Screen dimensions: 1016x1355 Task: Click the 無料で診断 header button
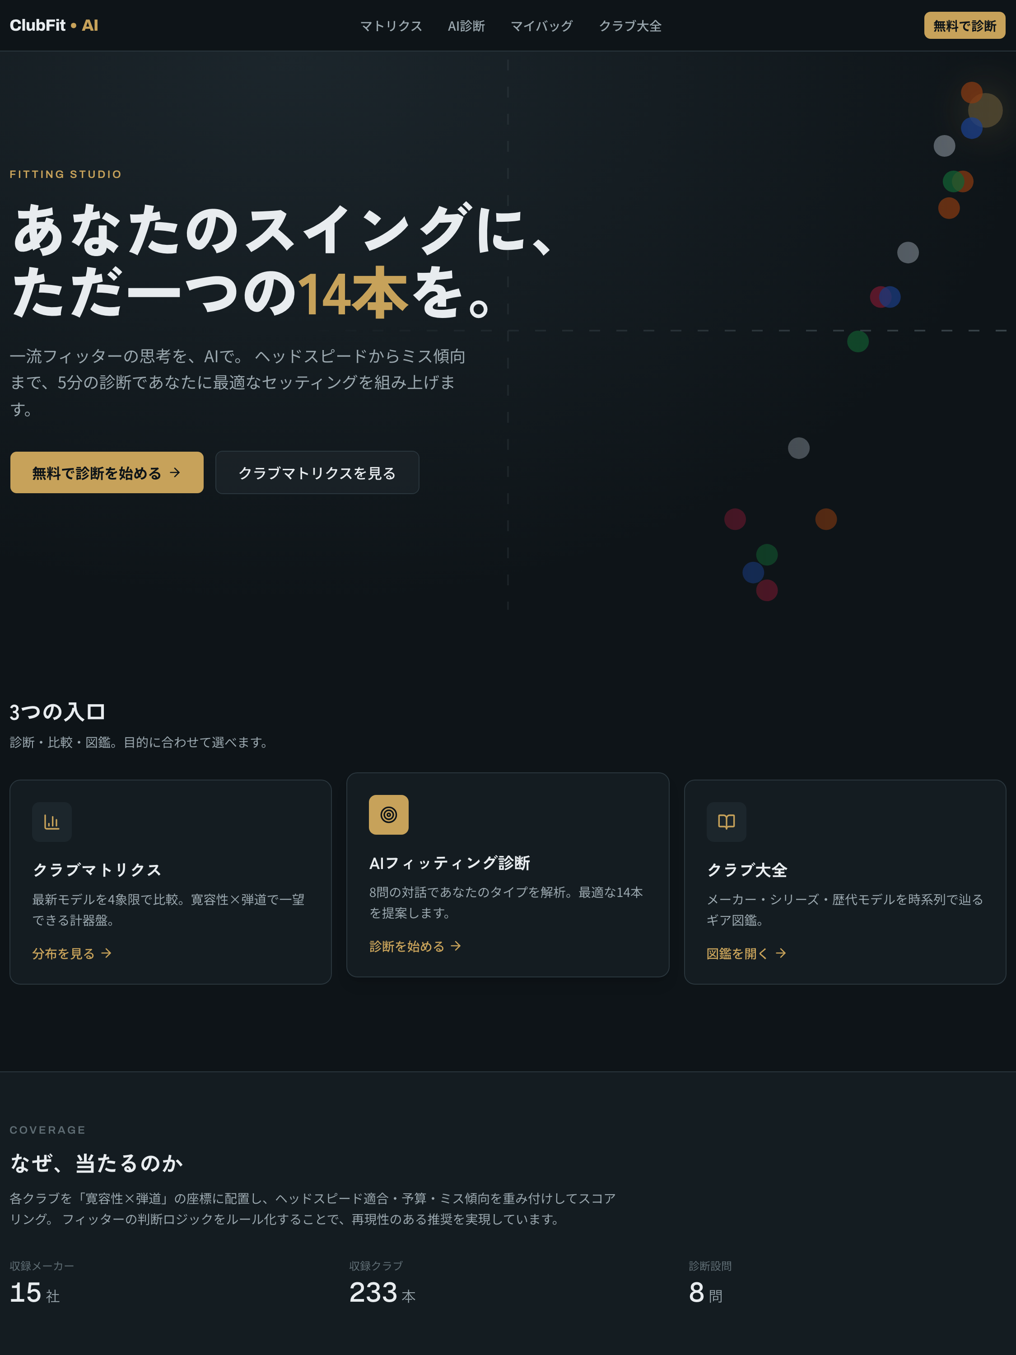click(x=965, y=25)
